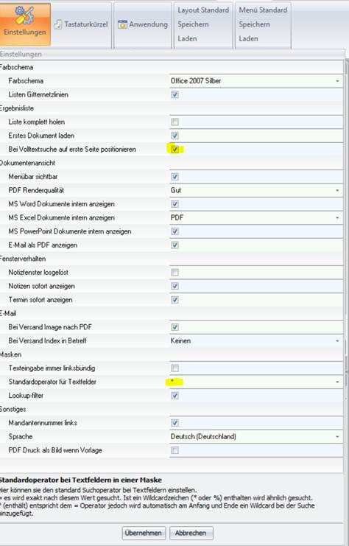Open the PDF Renderqualität dropdown
This screenshot has width=349, height=546.
[256, 190]
